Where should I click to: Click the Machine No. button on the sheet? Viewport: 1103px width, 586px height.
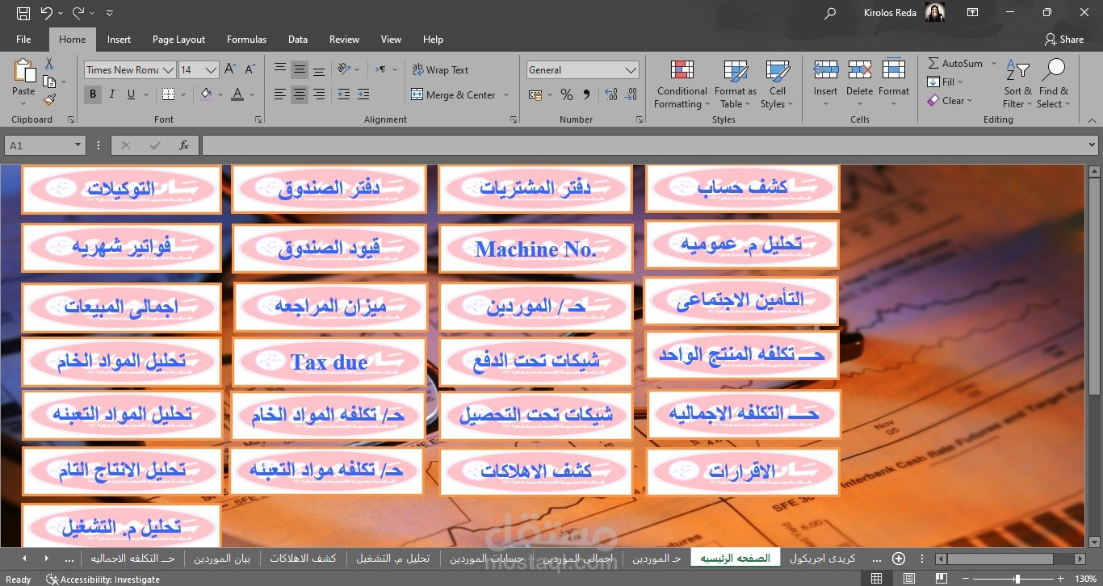[x=535, y=249]
